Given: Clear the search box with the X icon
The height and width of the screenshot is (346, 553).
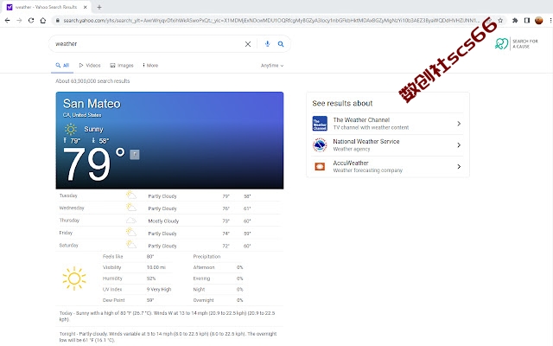Looking at the screenshot, I should [x=248, y=44].
